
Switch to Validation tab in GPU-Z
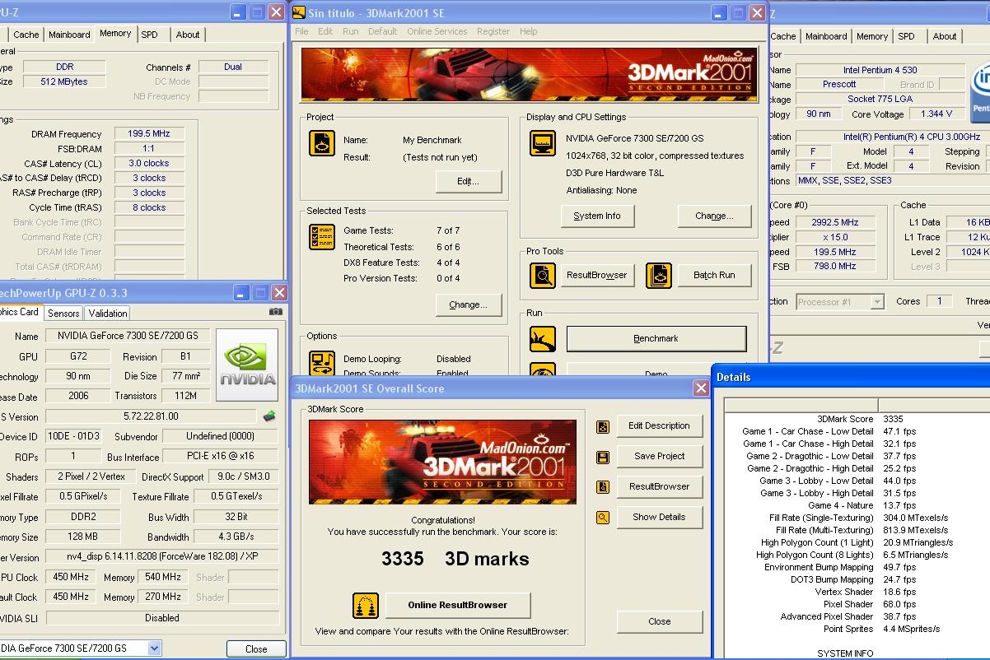(108, 314)
